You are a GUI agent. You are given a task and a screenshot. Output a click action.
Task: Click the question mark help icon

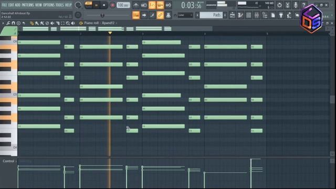303,5
